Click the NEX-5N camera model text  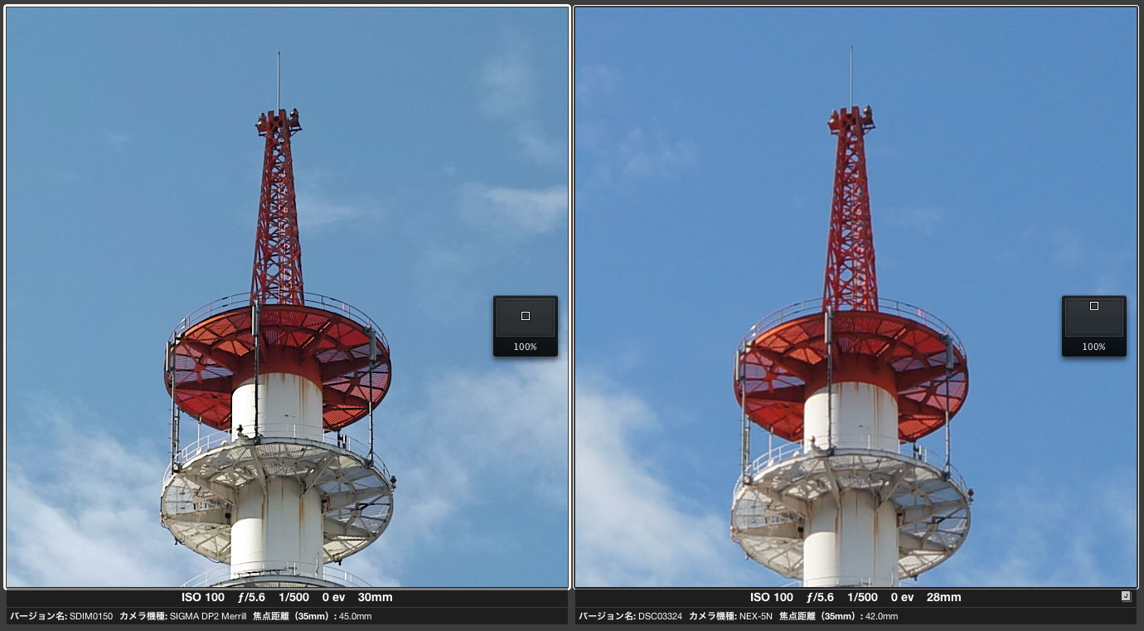tap(756, 616)
